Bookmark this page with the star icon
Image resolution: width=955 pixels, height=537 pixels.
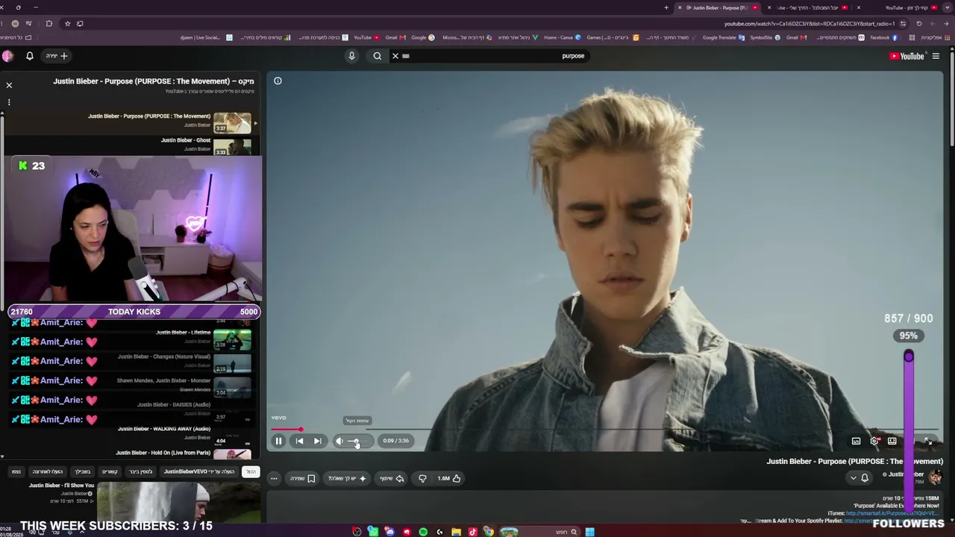coord(67,23)
